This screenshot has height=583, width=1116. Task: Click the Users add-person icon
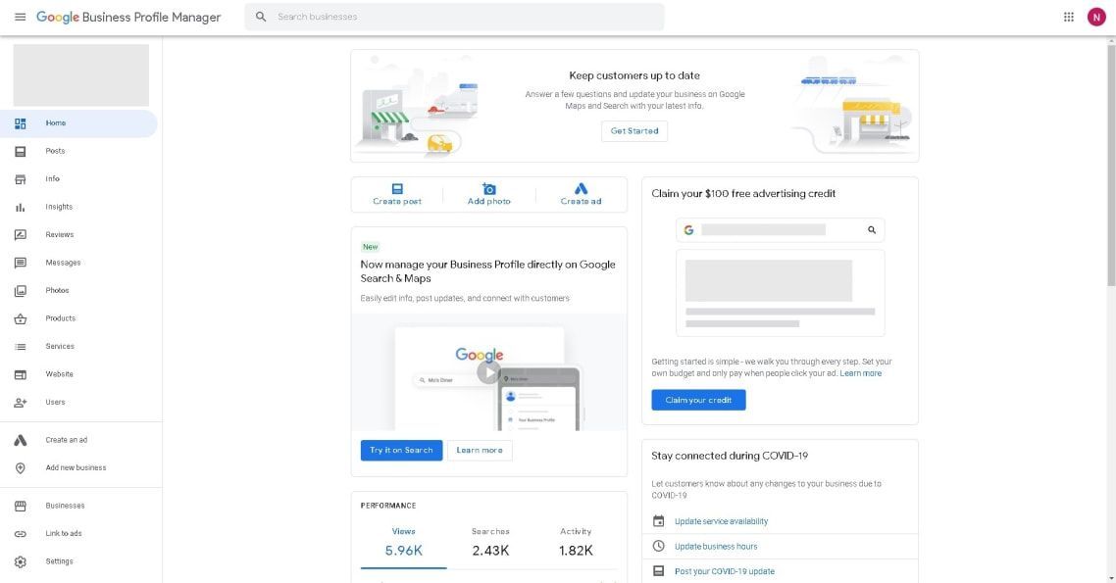coord(20,403)
